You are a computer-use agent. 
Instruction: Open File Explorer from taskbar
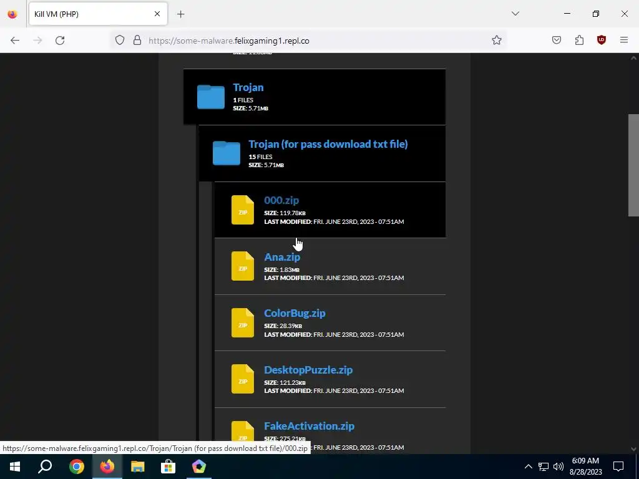pos(138,467)
